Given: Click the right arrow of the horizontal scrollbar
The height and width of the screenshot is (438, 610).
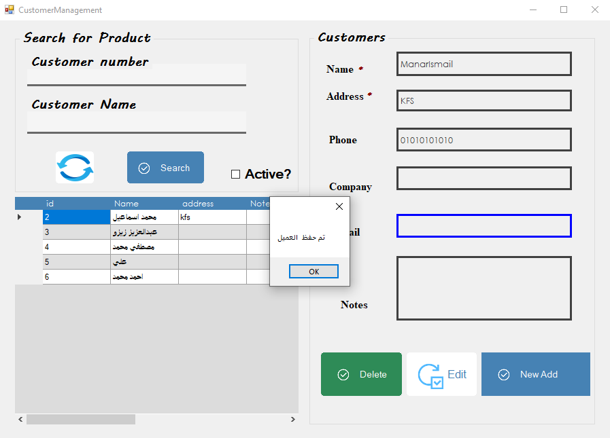Looking at the screenshot, I should pos(292,420).
